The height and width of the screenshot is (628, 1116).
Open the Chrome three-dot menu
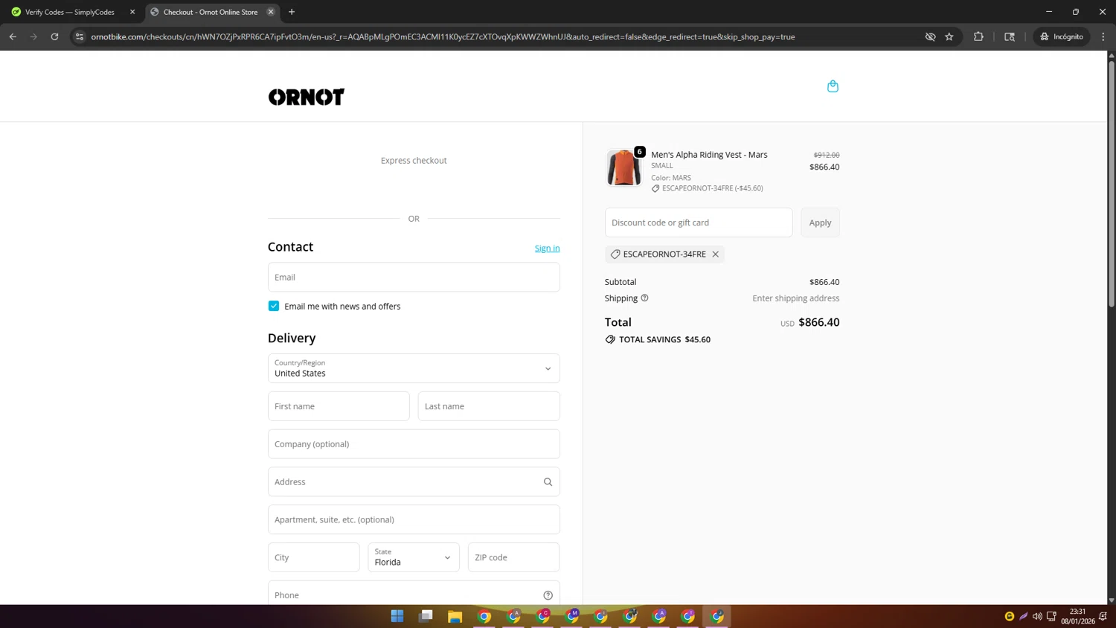point(1103,36)
